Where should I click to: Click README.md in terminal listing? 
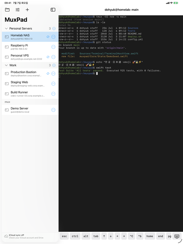pyautogui.click(x=134, y=34)
